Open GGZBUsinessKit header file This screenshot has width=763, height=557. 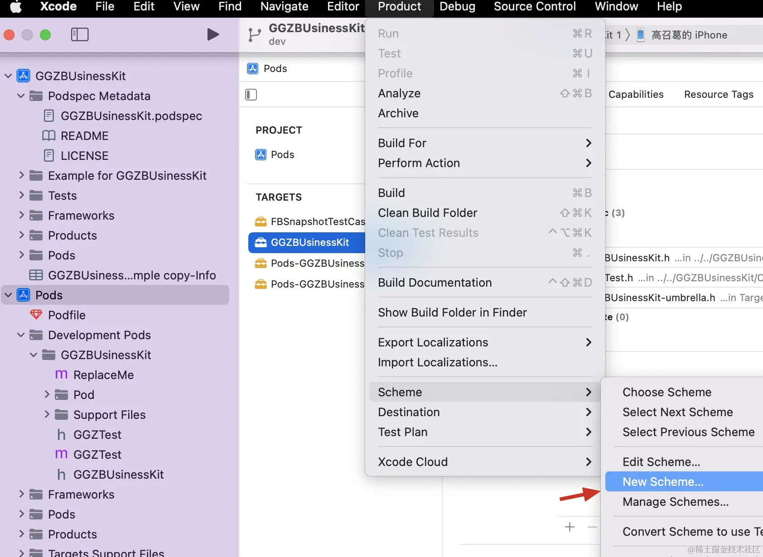click(119, 475)
